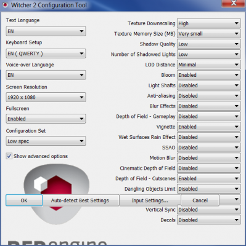
Task: Open the Voice-over Language dropdown
Action: 46,75
